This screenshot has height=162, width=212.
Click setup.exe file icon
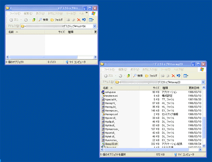click(x=103, y=92)
